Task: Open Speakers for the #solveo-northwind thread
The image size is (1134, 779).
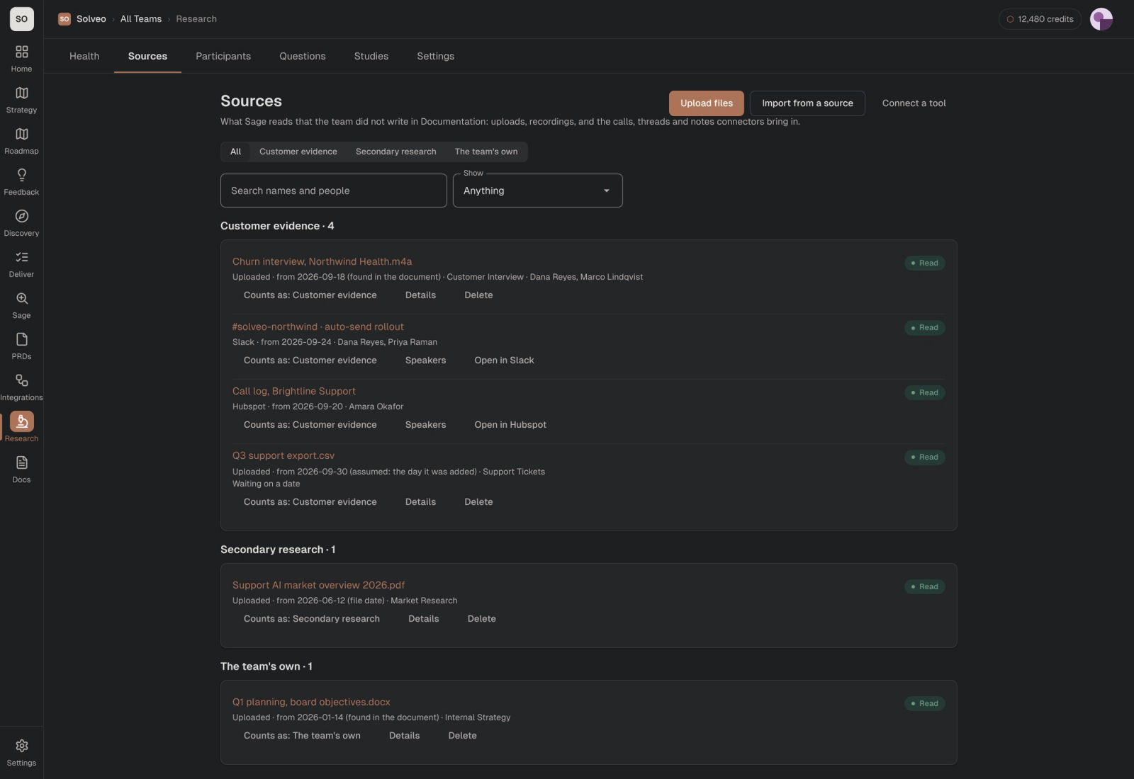Action: pyautogui.click(x=425, y=360)
